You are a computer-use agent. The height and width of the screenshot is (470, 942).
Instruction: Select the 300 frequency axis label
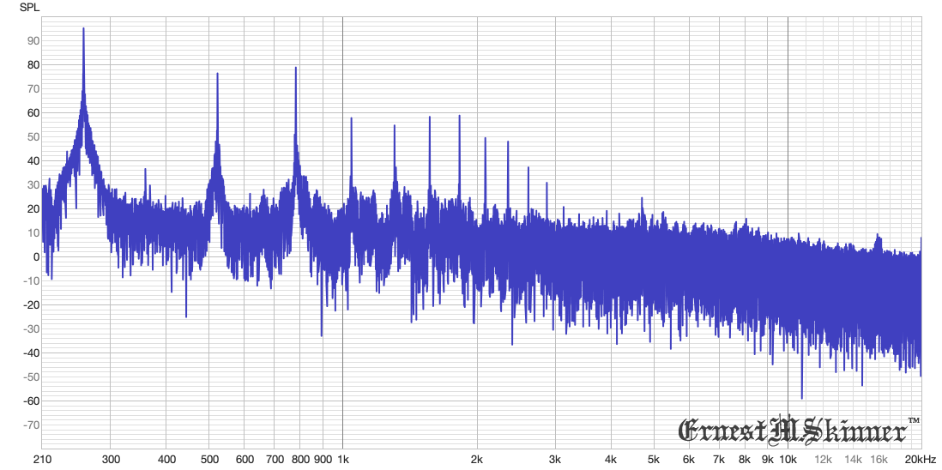click(x=111, y=459)
